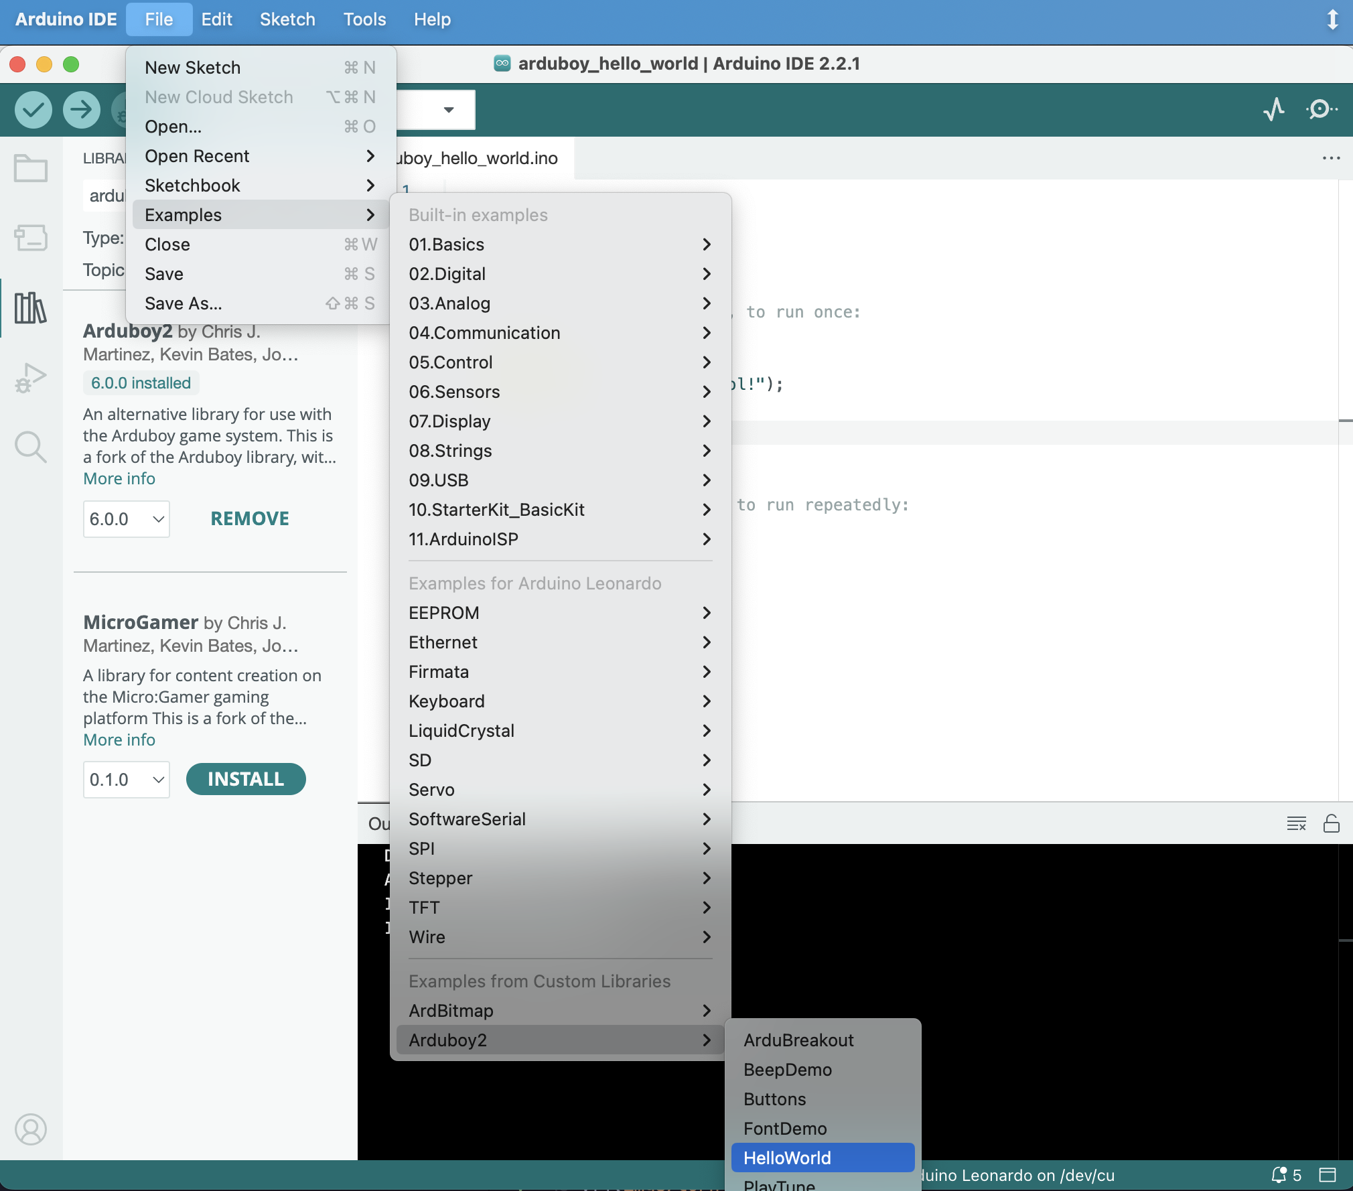Open Arduboy2 version 6.0.0 dropdown

[127, 519]
